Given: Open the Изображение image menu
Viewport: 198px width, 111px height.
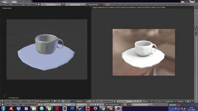Looking at the screenshot, I should click(107, 101).
